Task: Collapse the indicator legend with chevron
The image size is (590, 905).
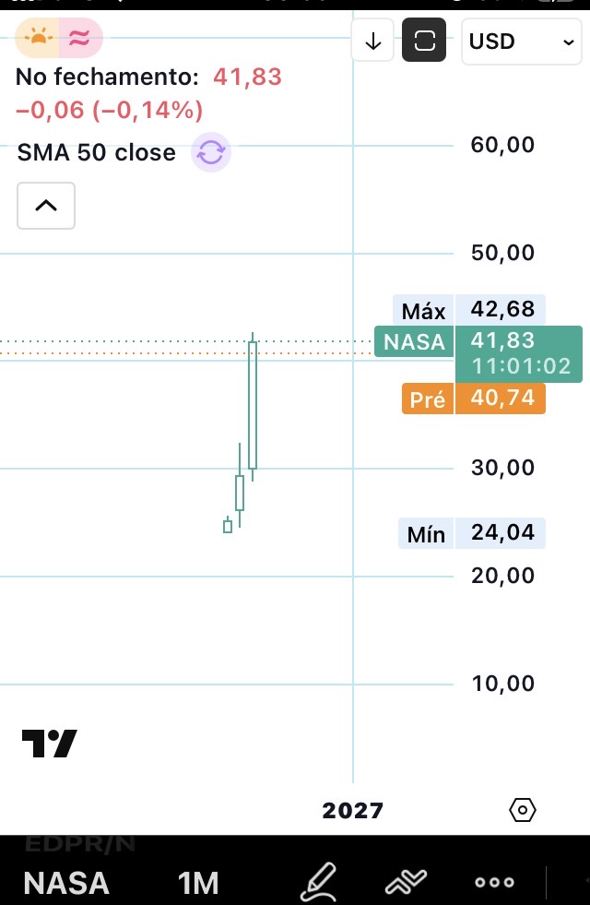Action: click(x=46, y=206)
